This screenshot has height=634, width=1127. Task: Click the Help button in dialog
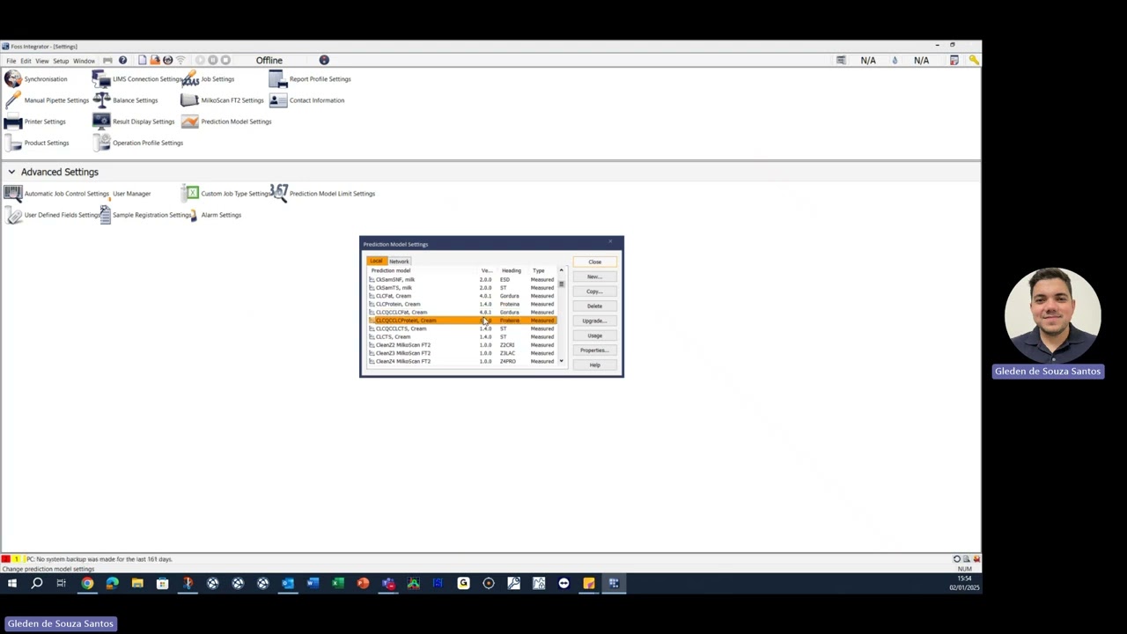594,365
